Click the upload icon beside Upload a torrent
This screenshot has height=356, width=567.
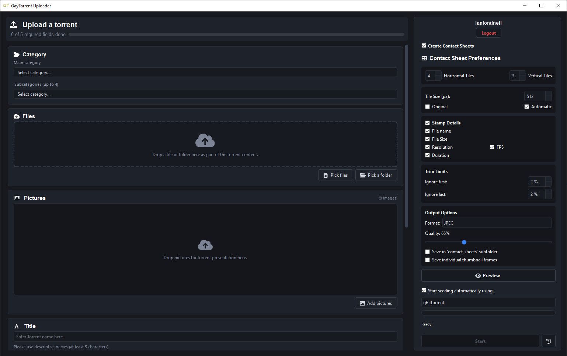pos(14,25)
